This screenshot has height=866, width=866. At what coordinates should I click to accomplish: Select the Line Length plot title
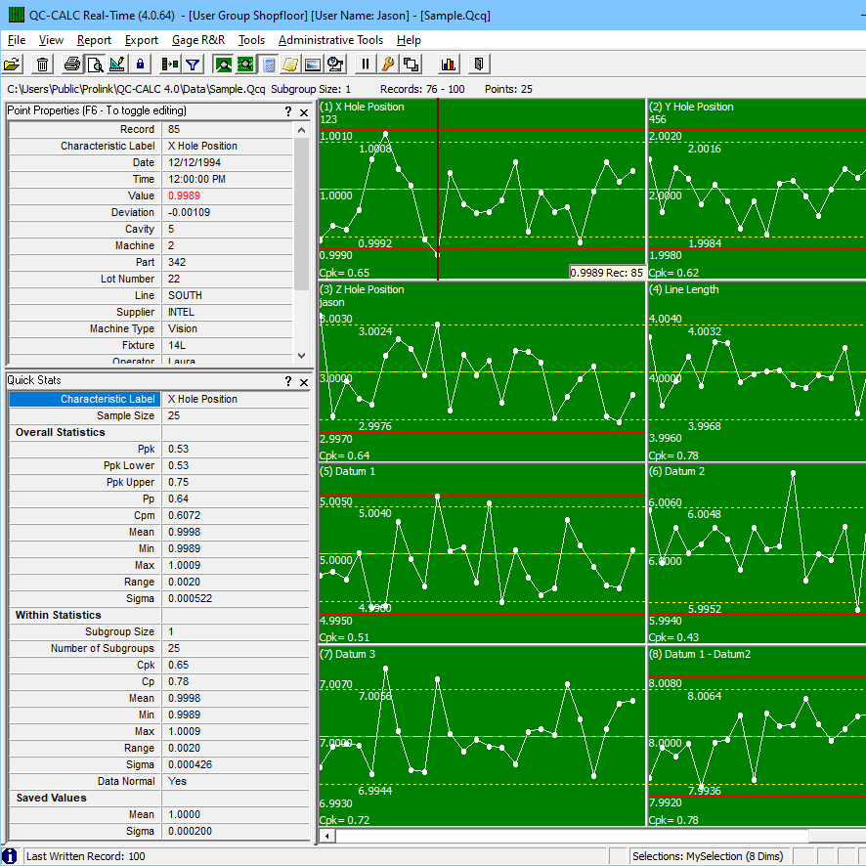point(684,289)
